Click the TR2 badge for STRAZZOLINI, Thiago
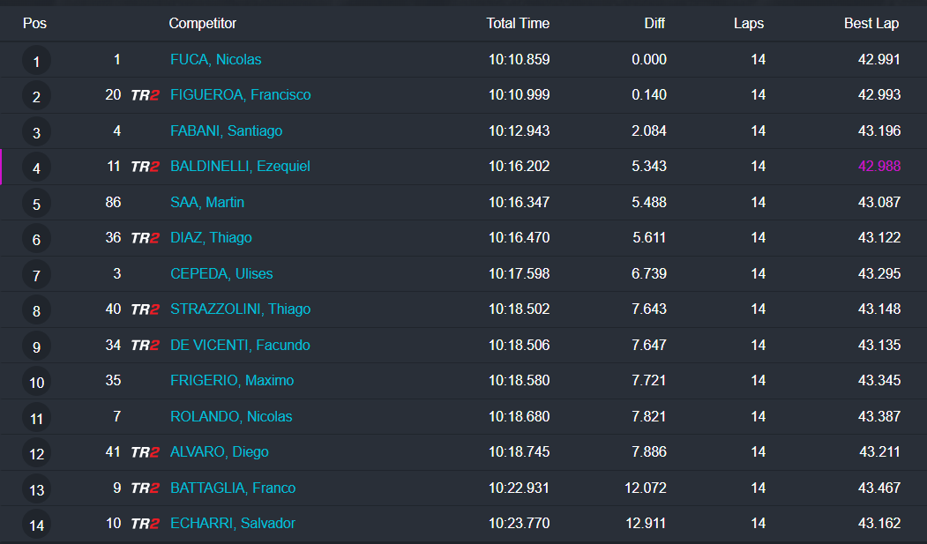The width and height of the screenshot is (927, 544). click(145, 309)
